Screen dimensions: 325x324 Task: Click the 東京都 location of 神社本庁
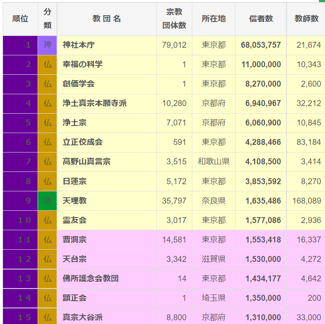pos(214,45)
